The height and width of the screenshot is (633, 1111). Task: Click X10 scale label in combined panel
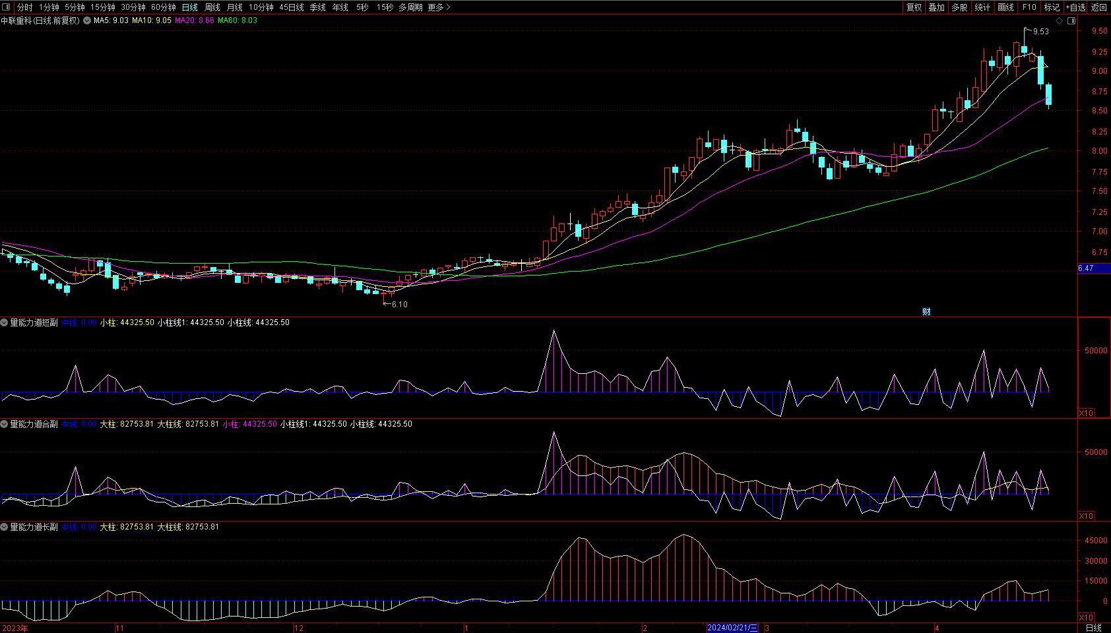(x=1086, y=516)
